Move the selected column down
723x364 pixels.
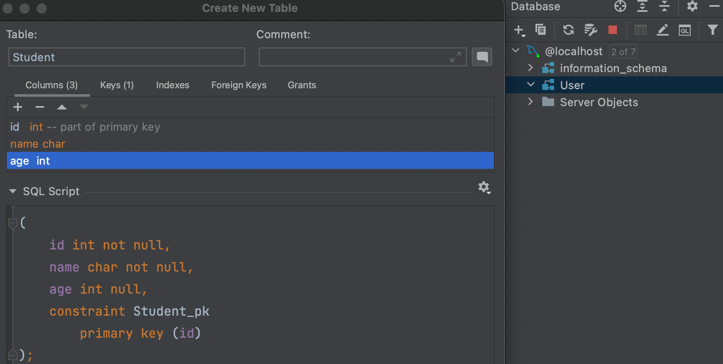84,107
